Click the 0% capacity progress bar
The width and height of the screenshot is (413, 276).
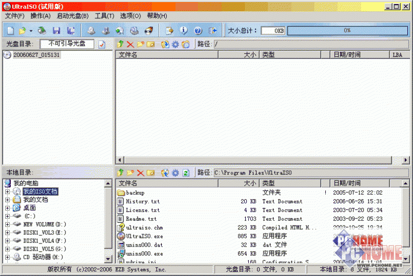(347, 30)
